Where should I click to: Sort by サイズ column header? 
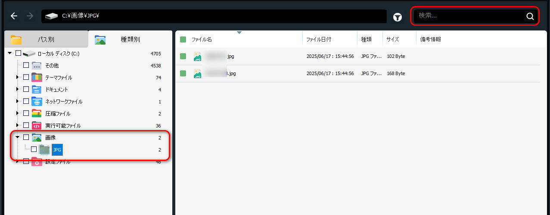(393, 39)
